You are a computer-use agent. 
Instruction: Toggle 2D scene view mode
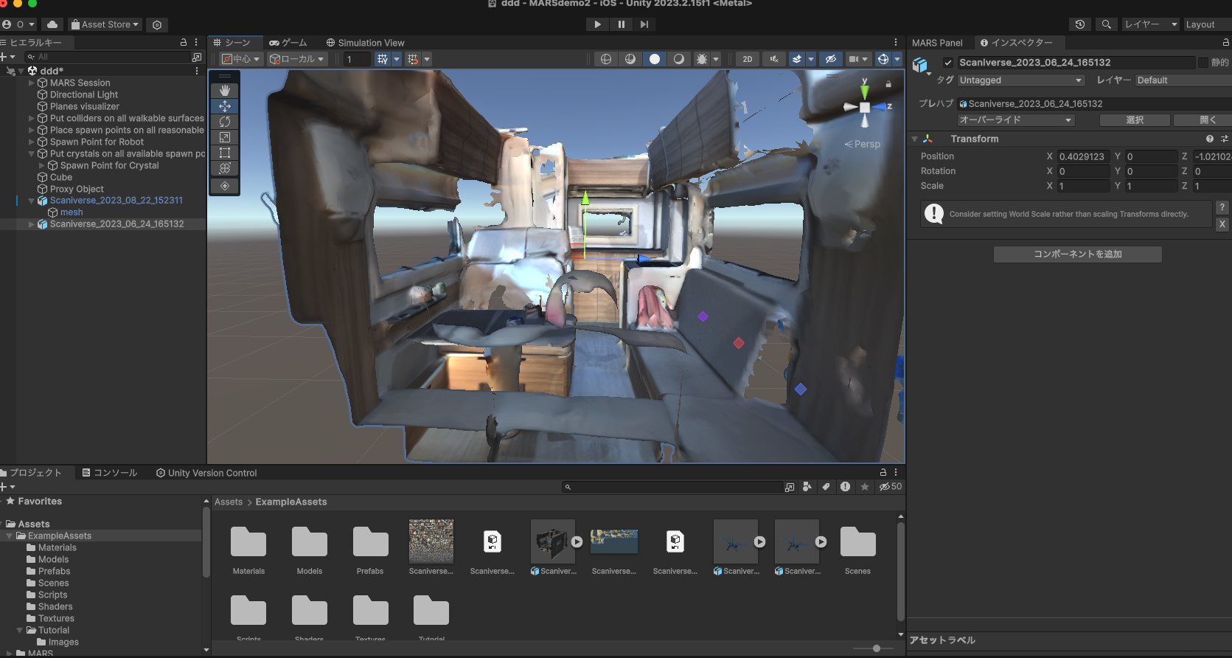(748, 59)
